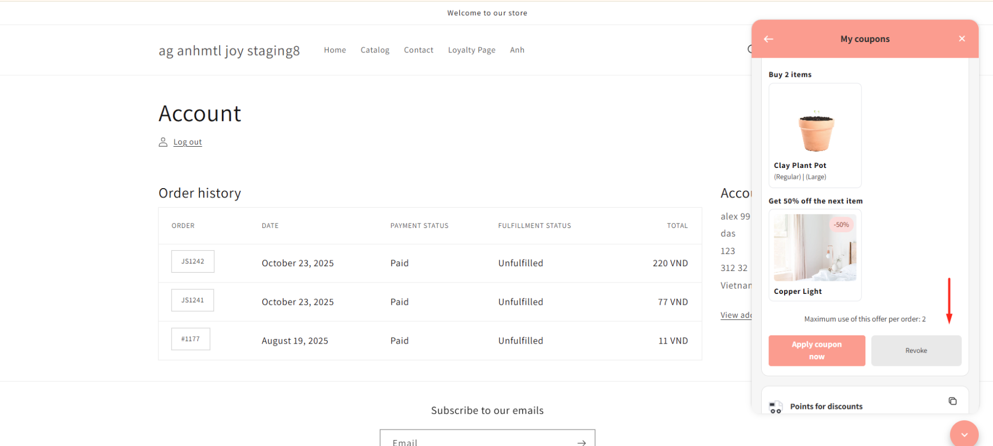Click the back arrow in My coupons
This screenshot has height=446, width=993.
coord(768,39)
